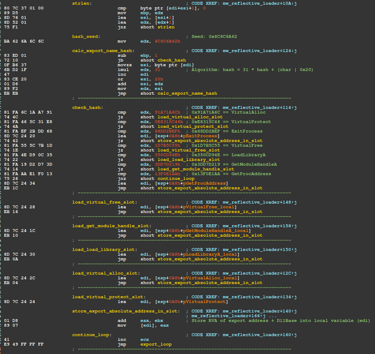Select hash constant '1D7B5C55h' operand
The height and width of the screenshot is (354, 375).
167,145
